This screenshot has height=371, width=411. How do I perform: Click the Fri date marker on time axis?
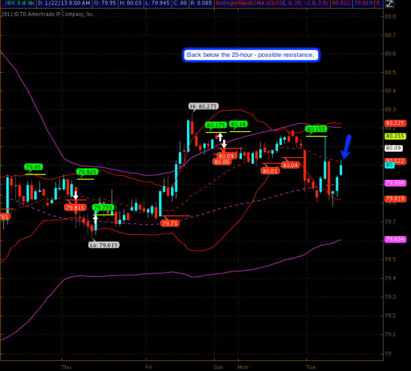pyautogui.click(x=149, y=367)
